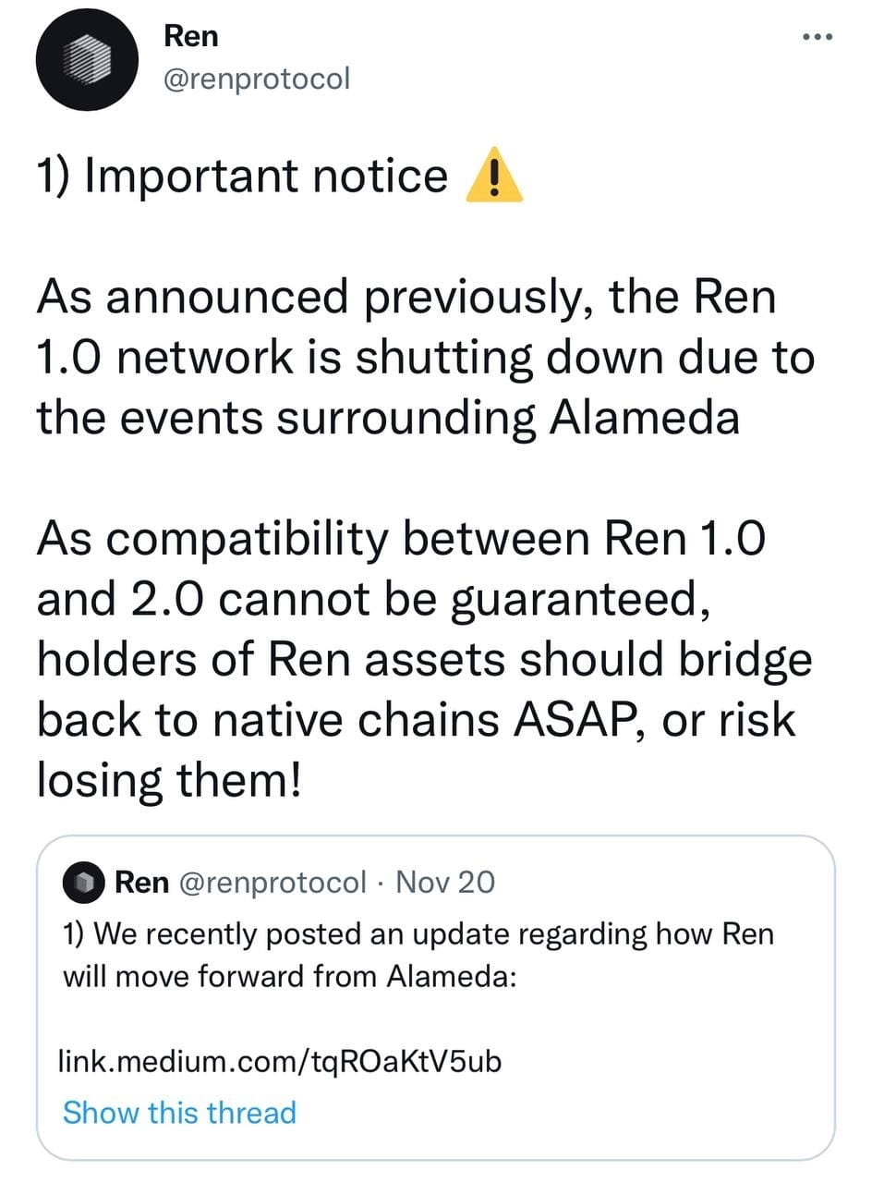Click the quoted tweet's Ren bold name
The image size is (872, 1183).
tap(139, 883)
